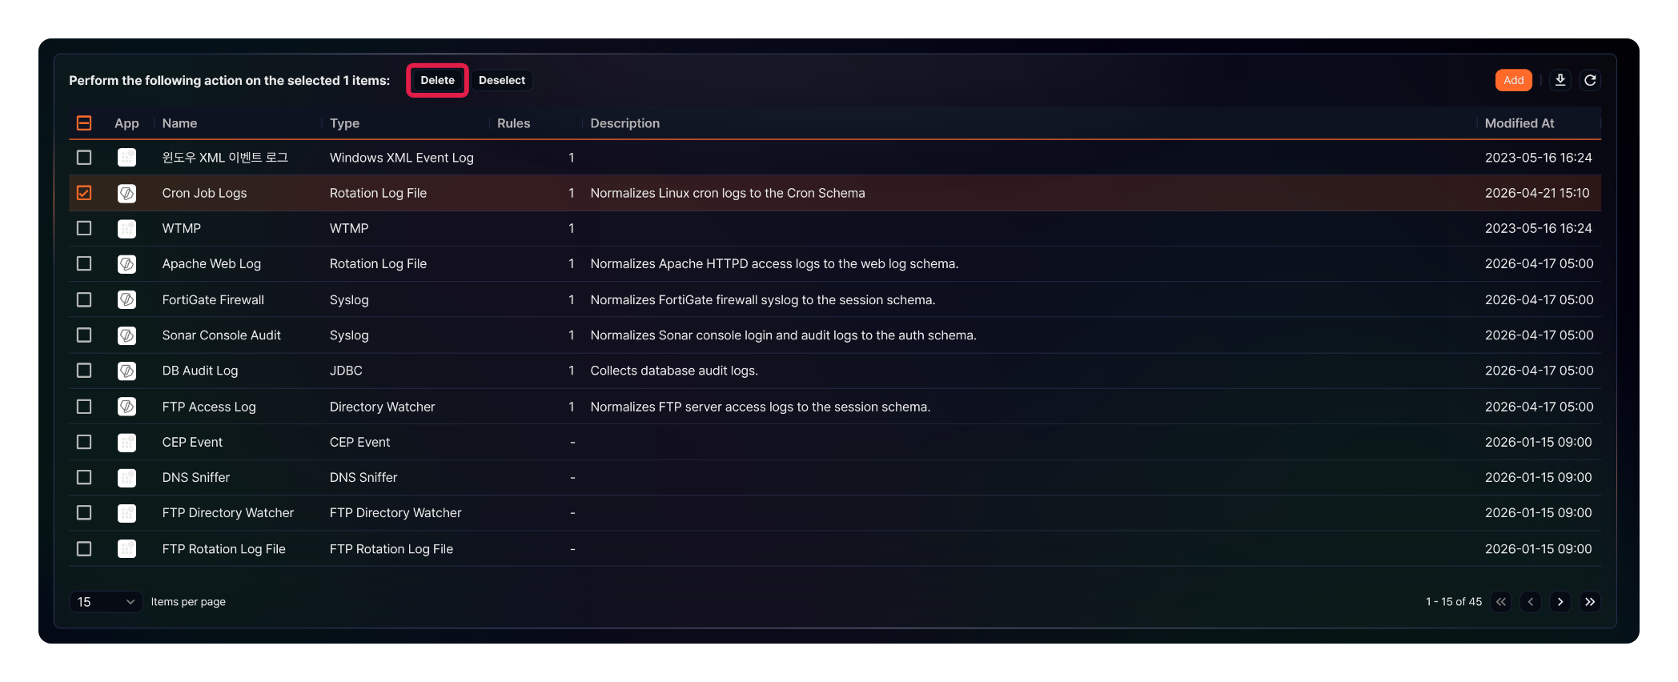This screenshot has height=682, width=1678.
Task: Click the Rules column header
Action: tap(513, 123)
